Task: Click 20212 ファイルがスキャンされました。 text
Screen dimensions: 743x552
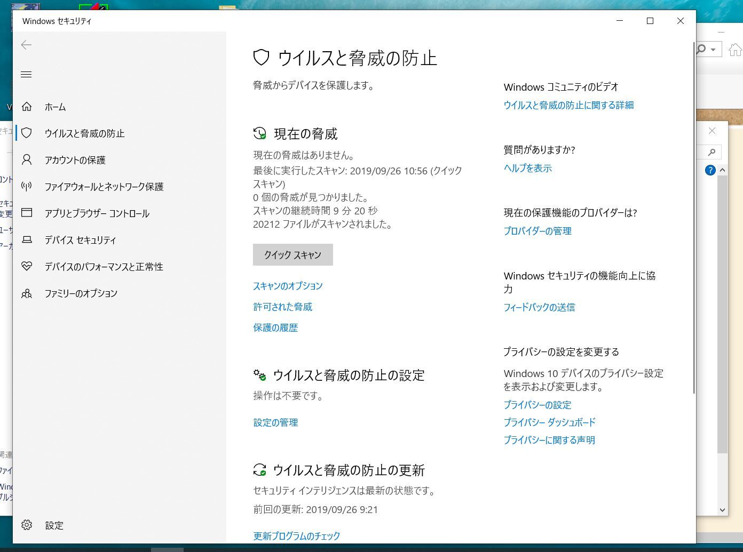Action: pyautogui.click(x=323, y=224)
